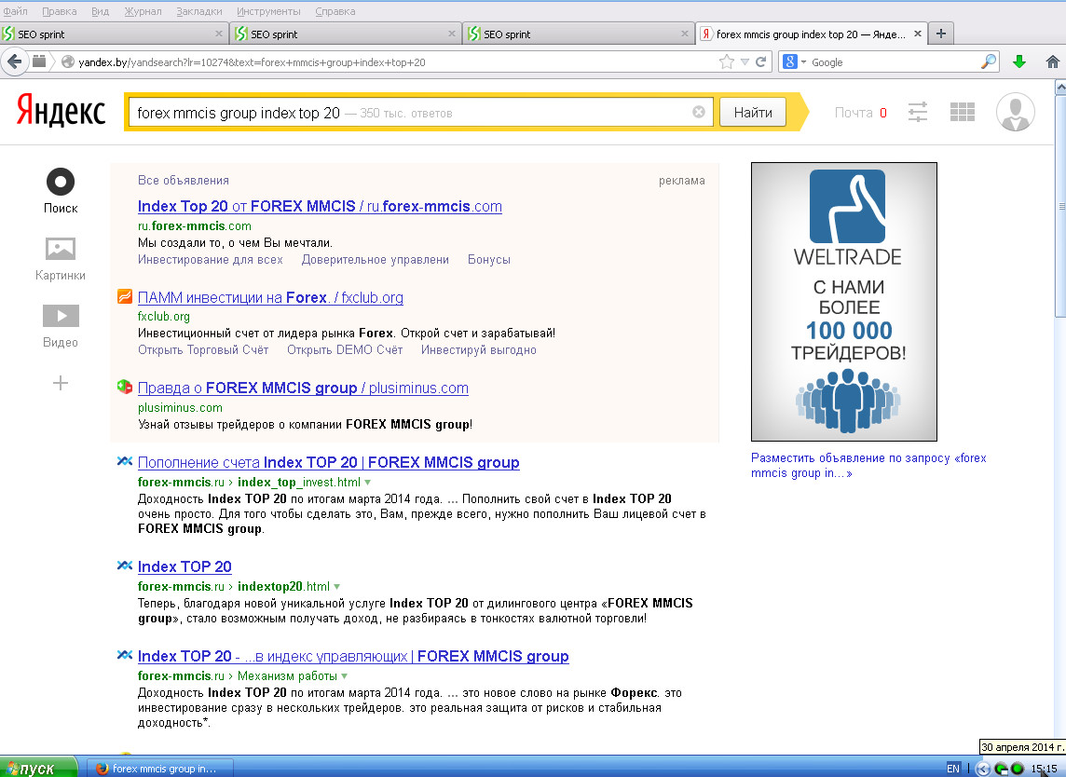Open Yandex settings sliders icon

[917, 112]
